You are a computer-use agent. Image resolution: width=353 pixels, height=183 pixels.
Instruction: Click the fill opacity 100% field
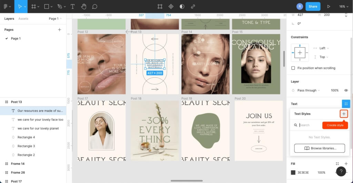(321, 172)
